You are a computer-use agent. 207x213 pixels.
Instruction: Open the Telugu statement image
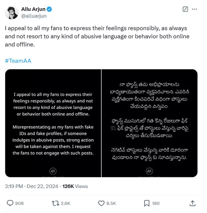[150, 123]
